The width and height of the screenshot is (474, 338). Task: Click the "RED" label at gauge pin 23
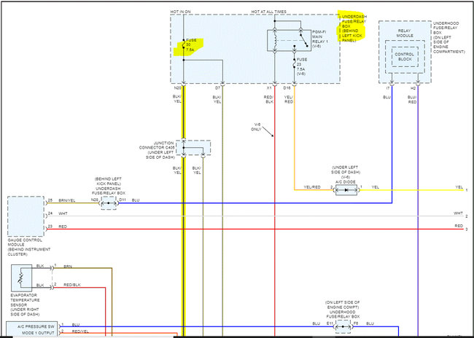[63, 227]
